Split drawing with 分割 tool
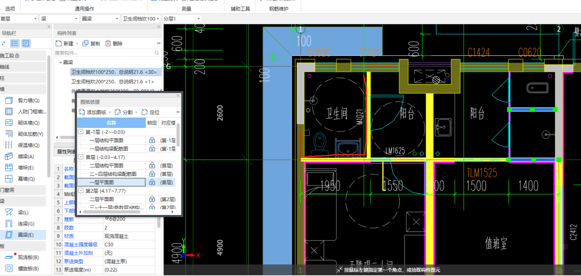581x276 pixels. 124,112
